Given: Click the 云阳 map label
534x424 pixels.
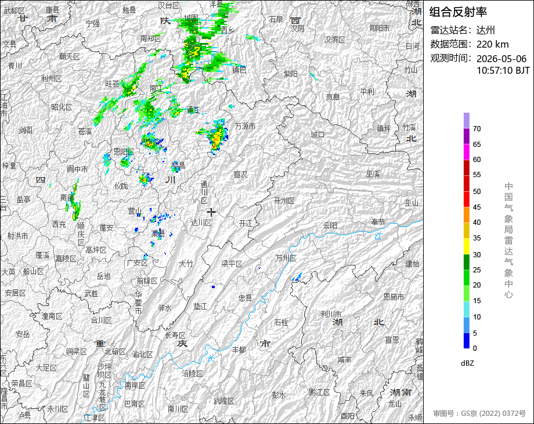Looking at the screenshot, I should 330,225.
